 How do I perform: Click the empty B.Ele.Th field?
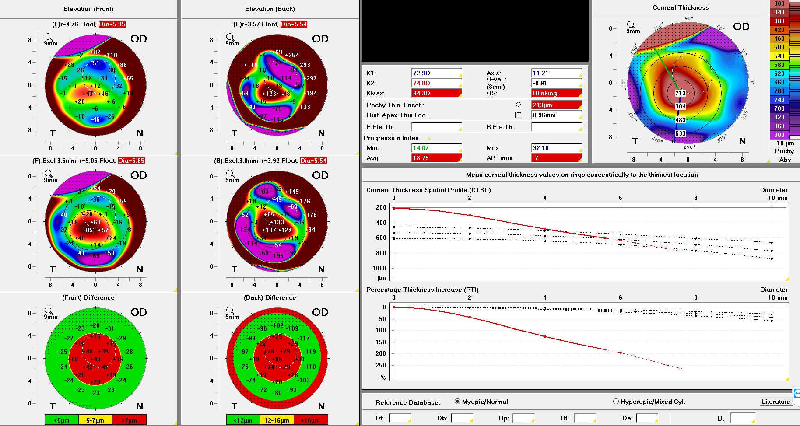coord(557,127)
